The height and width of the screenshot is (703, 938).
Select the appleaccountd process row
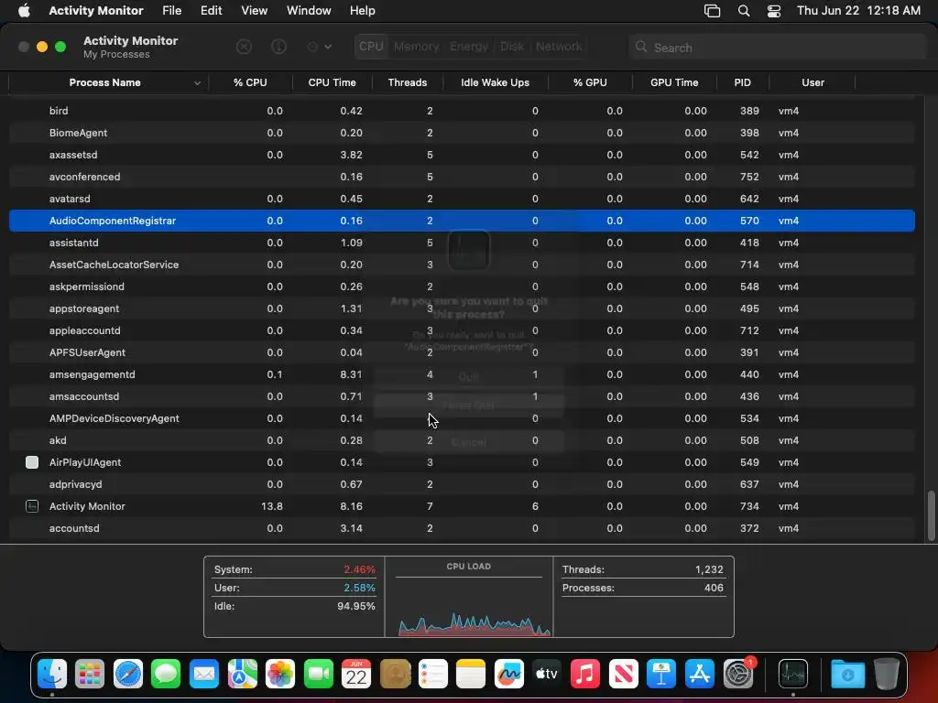[462, 330]
